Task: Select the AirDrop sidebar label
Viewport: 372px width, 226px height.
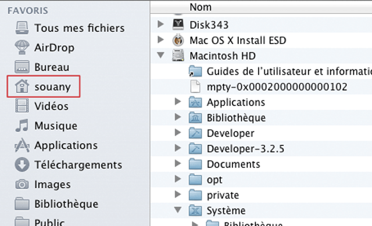Action: [x=54, y=48]
